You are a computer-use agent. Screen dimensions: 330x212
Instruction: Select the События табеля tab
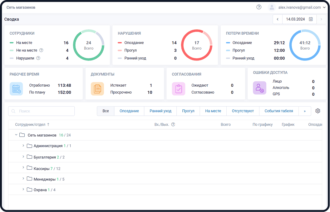(279, 111)
